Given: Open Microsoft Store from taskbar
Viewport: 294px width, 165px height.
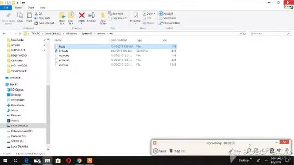Looking at the screenshot, I should (x=58, y=160).
